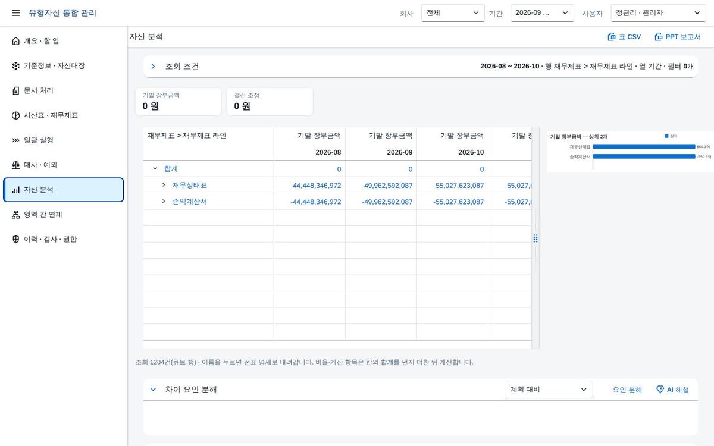Click value 55,027,623,087 under 2026-10 in 재무상태표
The image size is (714, 446).
click(459, 186)
